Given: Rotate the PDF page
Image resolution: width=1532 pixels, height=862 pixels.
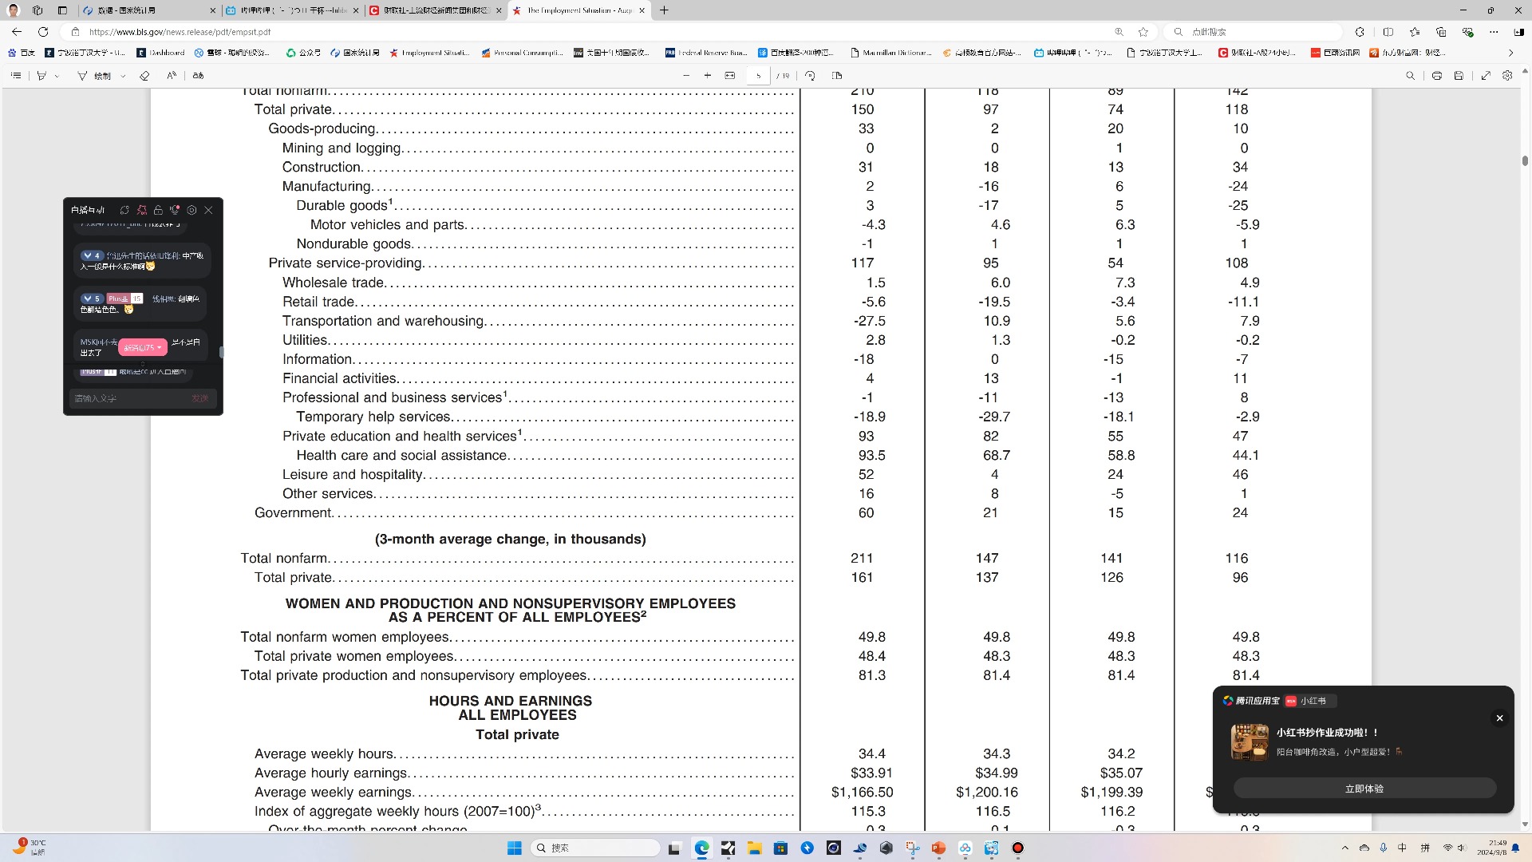Looking at the screenshot, I should (810, 75).
